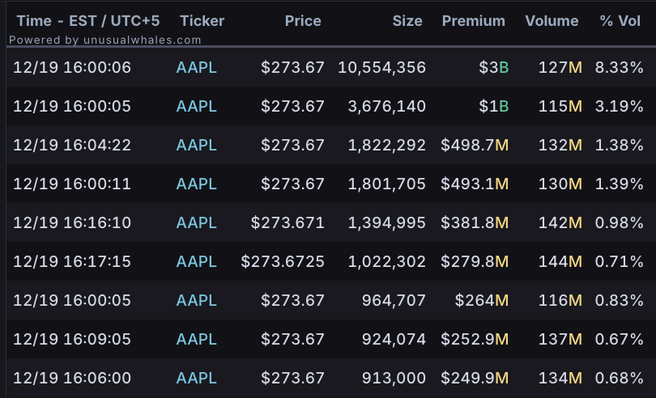Open AAPL ticker in the 16:09:05 row
This screenshot has height=398, width=656.
point(196,339)
